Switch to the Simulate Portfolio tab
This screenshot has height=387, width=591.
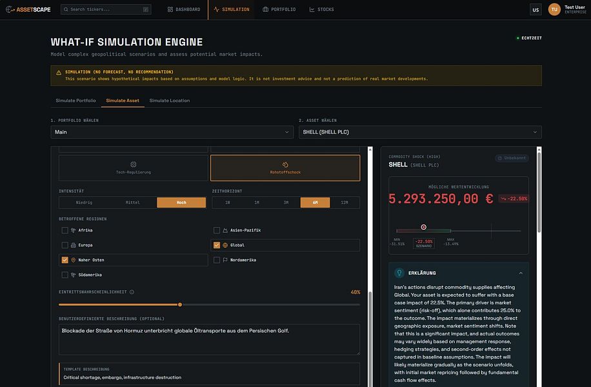(75, 101)
